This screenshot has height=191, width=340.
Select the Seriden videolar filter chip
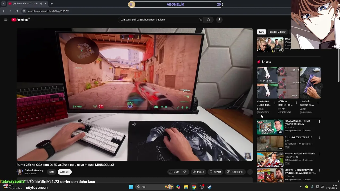tap(278, 32)
